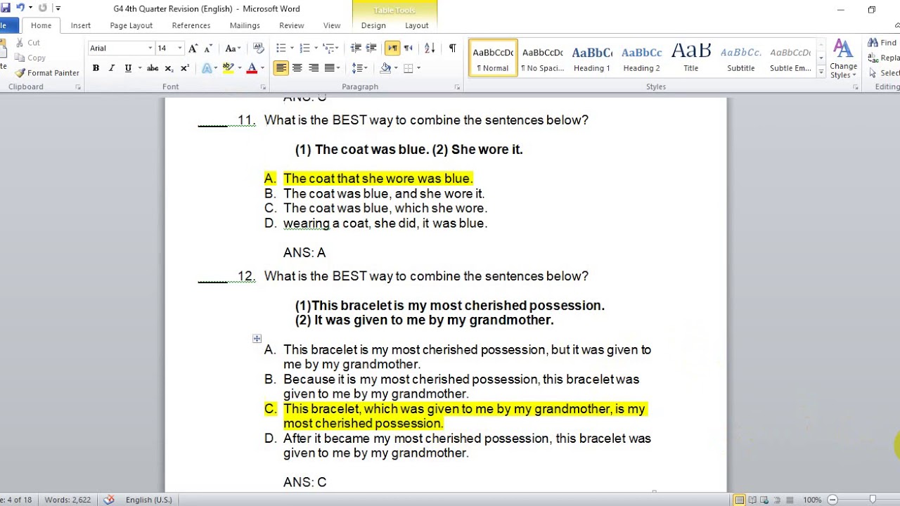Apply superscript formatting
The width and height of the screenshot is (900, 506).
click(185, 68)
